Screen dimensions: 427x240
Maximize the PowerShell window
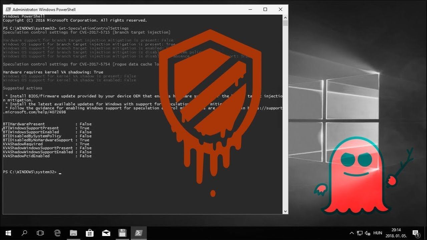(x=265, y=9)
